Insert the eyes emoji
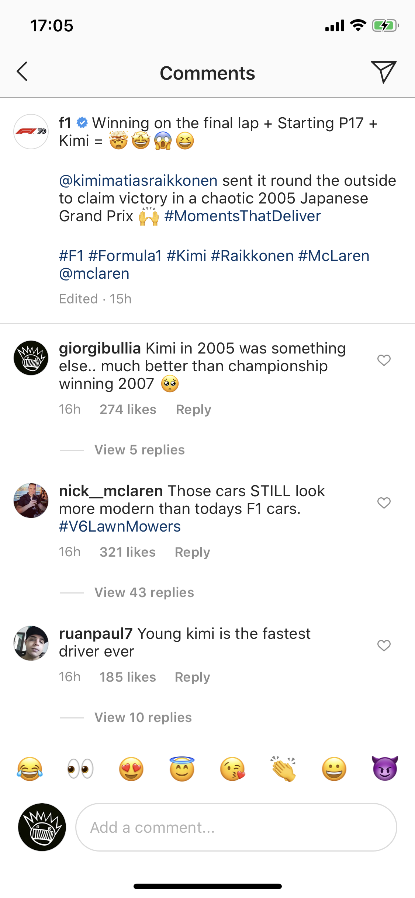 point(80,769)
